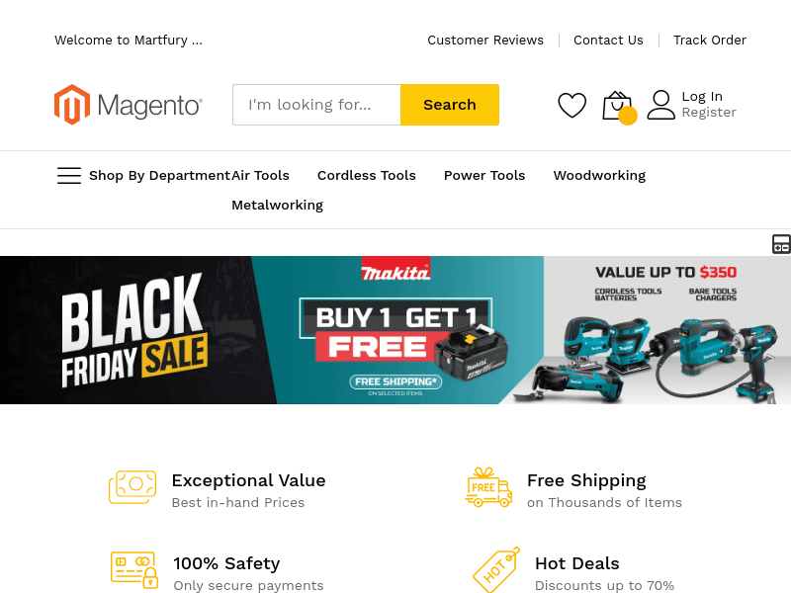Open the Track Order link
791x593 pixels.
click(x=710, y=41)
